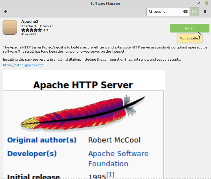Screen dimensions: 211x179
Task: Click the paragraph starting 'Installing this package'
Action: 92,59
